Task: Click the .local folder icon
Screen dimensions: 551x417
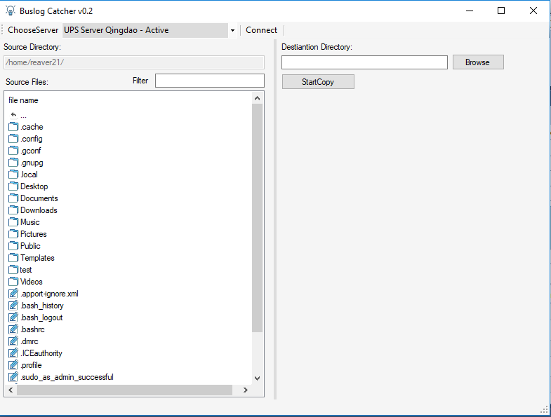Action: pyautogui.click(x=13, y=175)
